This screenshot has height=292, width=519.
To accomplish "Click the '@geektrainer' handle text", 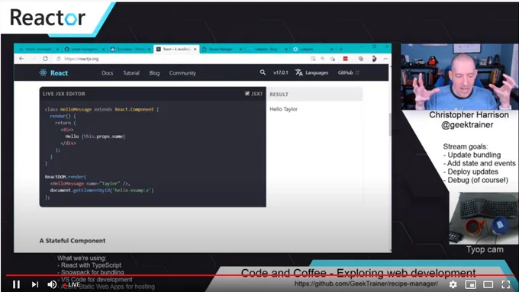I will click(467, 125).
